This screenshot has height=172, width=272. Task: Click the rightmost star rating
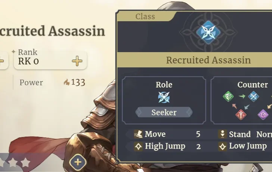[25, 163]
